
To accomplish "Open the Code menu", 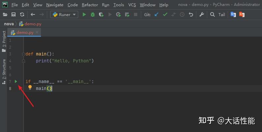I will tap(73, 5).
